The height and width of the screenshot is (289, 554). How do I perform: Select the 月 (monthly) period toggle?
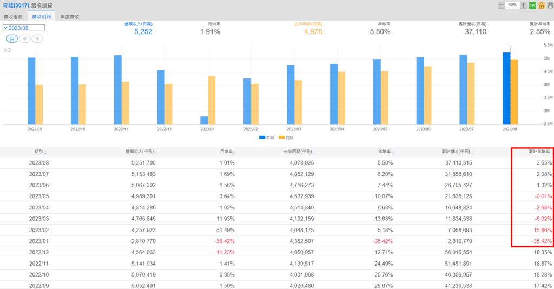point(12,38)
